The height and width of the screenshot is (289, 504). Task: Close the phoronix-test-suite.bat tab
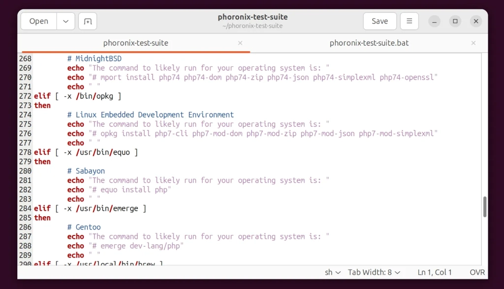point(473,43)
